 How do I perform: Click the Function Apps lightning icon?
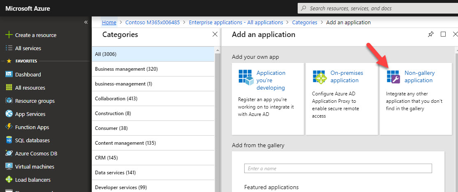click(x=9, y=127)
